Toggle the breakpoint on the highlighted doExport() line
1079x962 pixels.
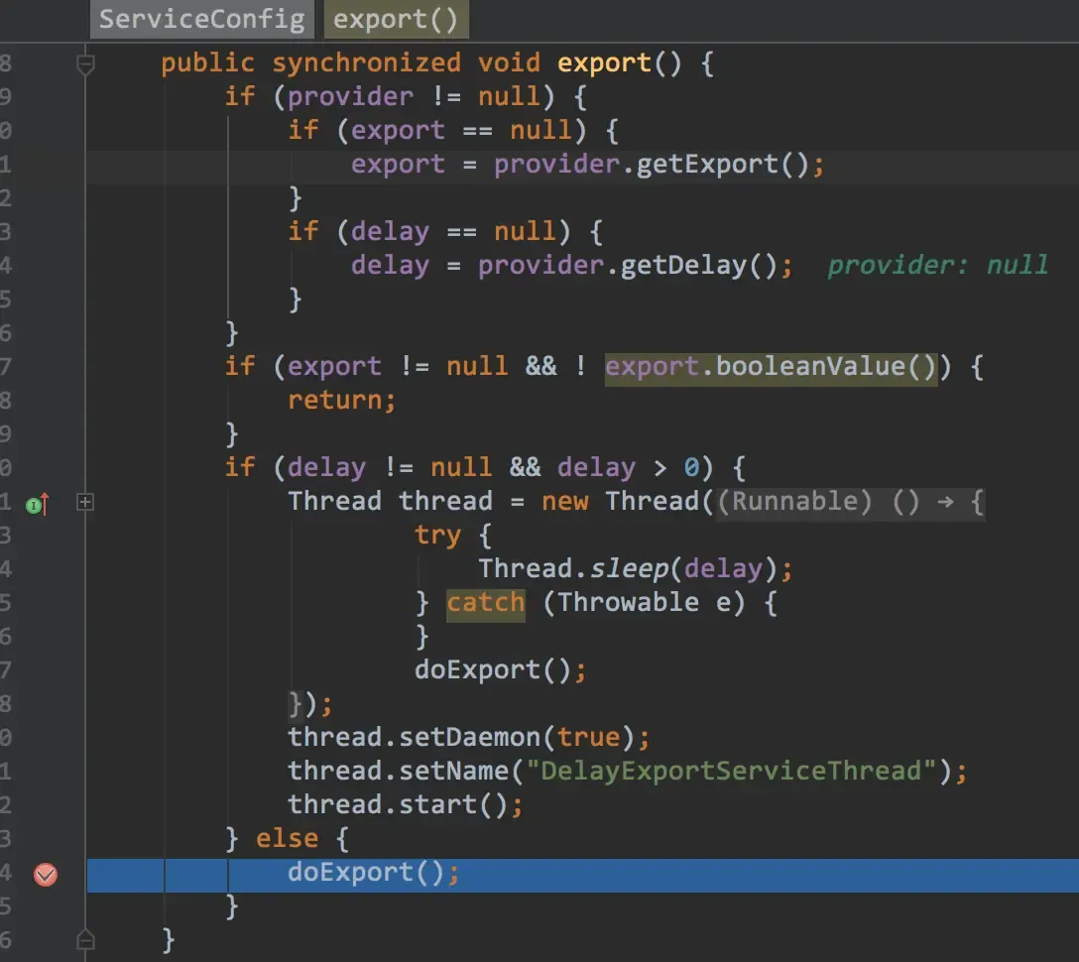click(46, 875)
